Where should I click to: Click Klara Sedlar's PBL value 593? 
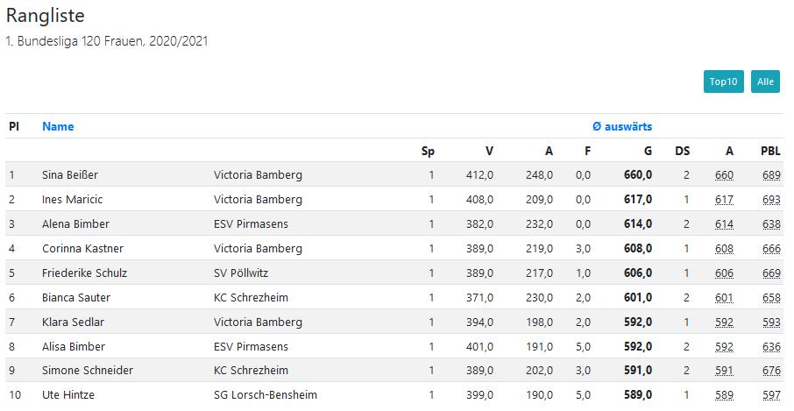771,322
